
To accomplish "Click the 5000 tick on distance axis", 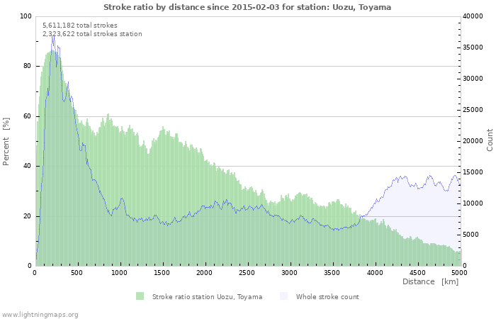I will [458, 272].
